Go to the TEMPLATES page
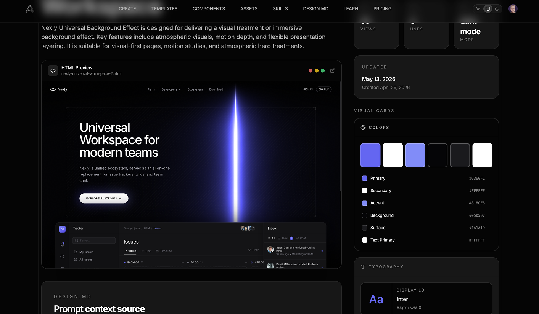Viewport: 539px width, 314px height. 164,9
